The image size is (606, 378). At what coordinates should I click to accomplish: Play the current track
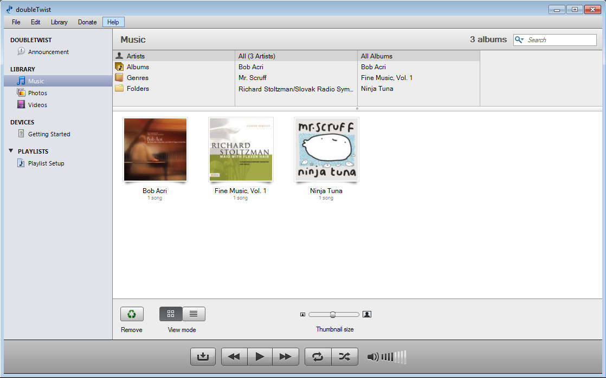coord(260,356)
